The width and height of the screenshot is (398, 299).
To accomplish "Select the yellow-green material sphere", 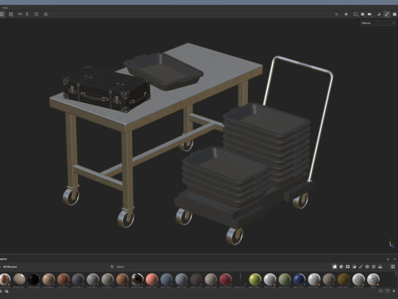I will point(255,279).
